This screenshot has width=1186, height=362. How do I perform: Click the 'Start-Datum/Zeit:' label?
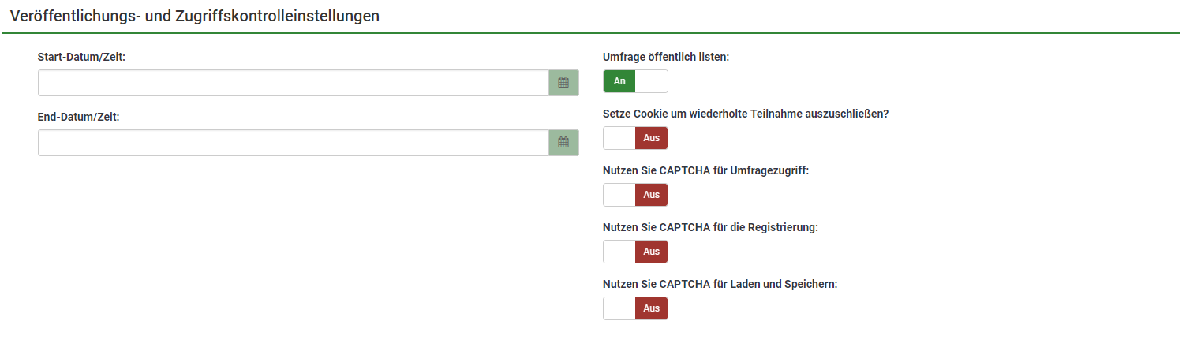(87, 58)
